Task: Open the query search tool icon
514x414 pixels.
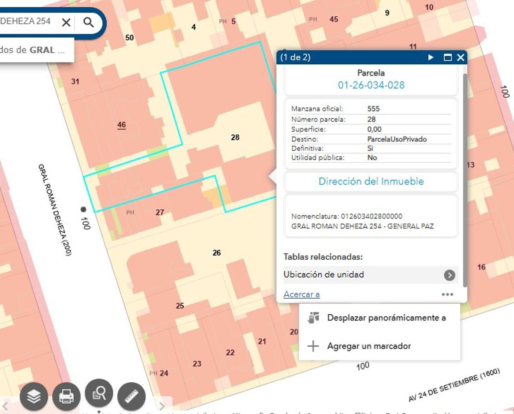Action: coord(99,393)
